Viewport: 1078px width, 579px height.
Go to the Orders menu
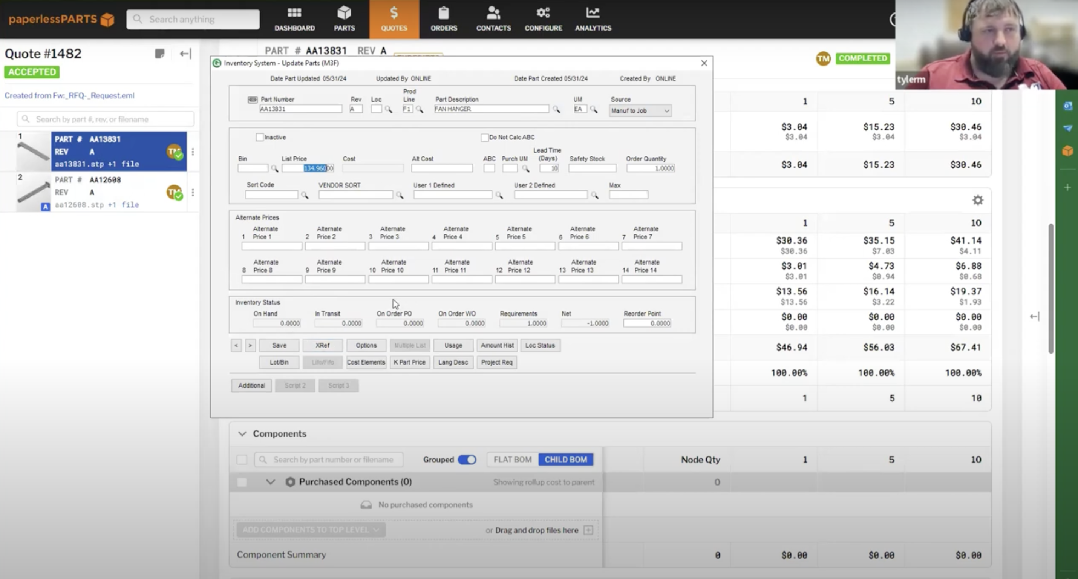tap(444, 19)
